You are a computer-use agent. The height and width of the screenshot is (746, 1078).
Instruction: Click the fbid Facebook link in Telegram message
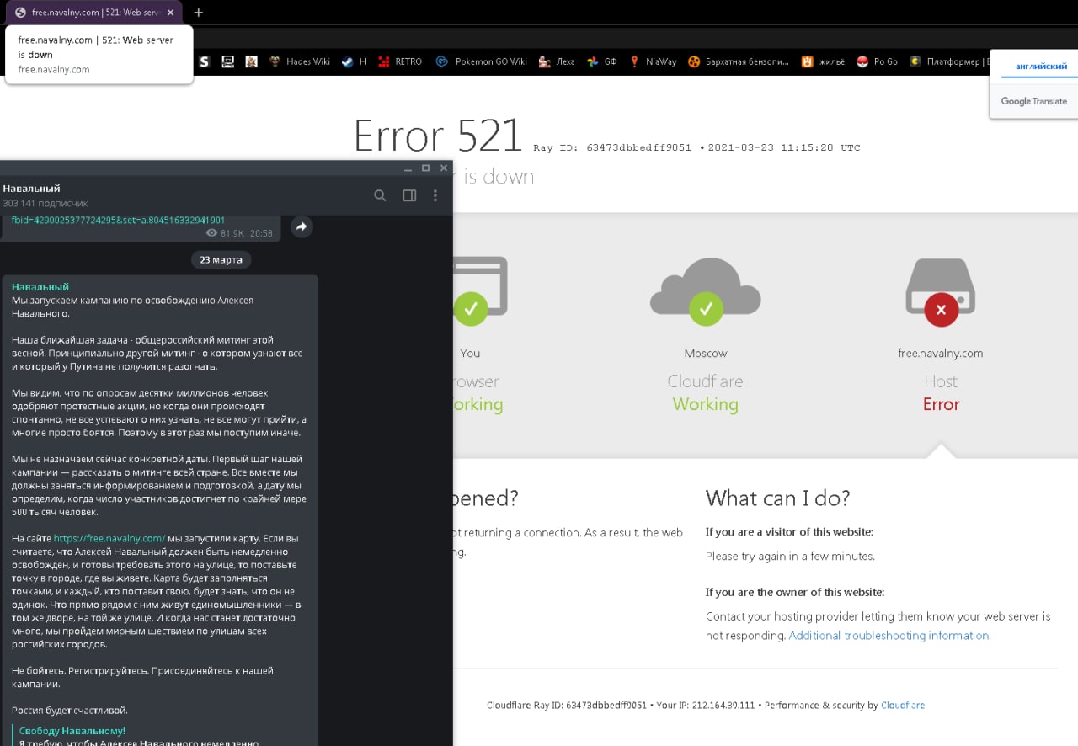click(118, 221)
